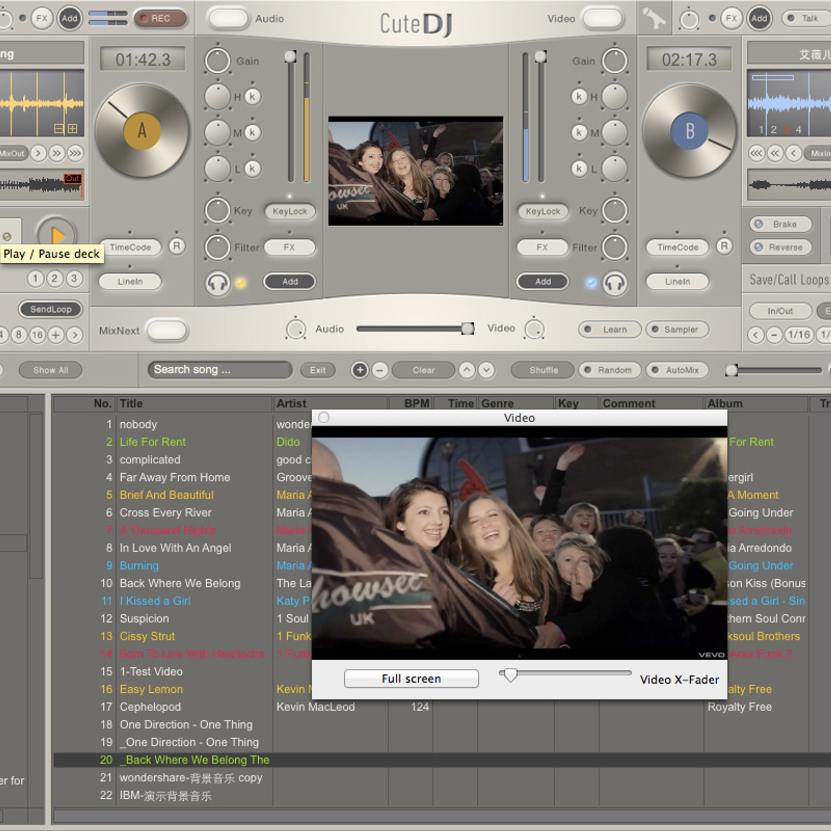831x831 pixels.
Task: Click deck A turntable platter
Action: click(x=142, y=130)
